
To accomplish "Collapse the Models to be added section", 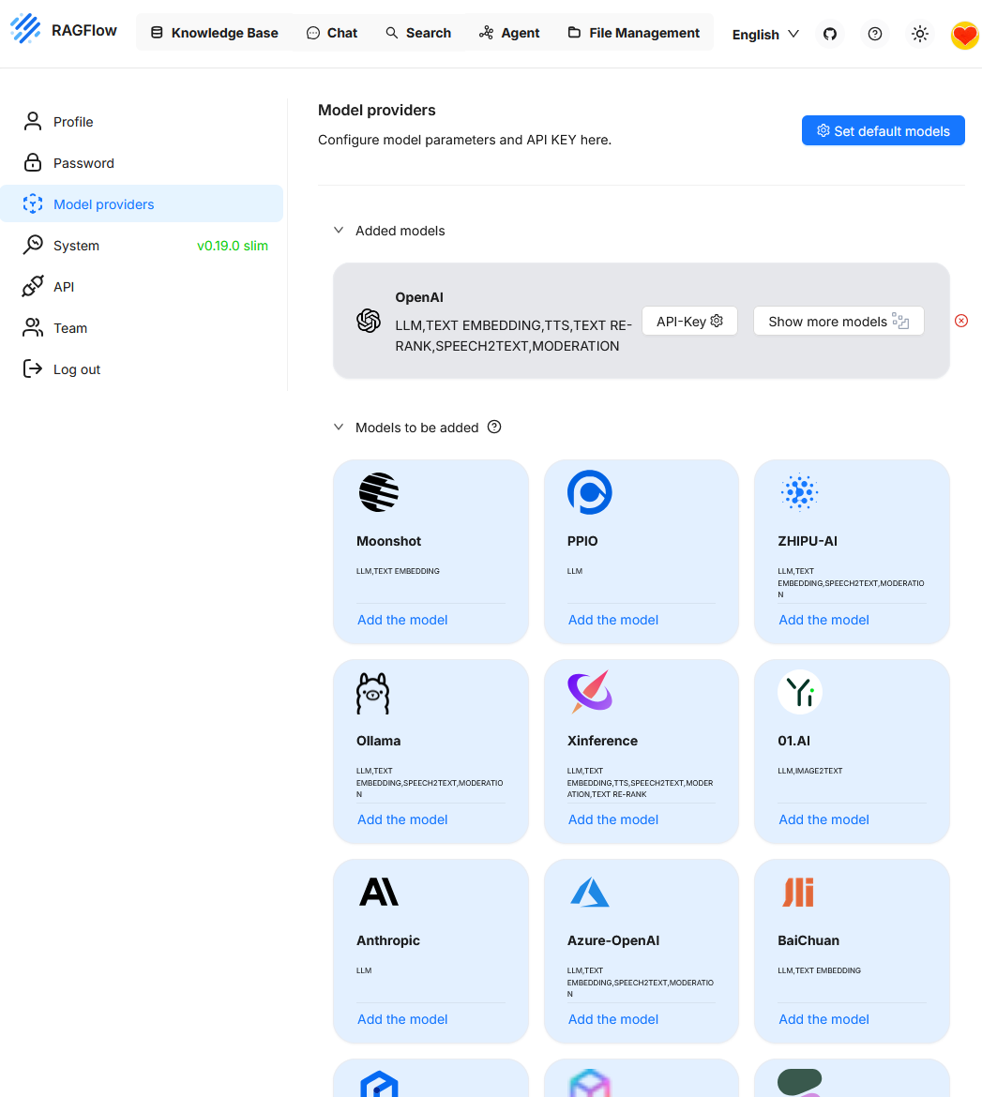I will (339, 428).
